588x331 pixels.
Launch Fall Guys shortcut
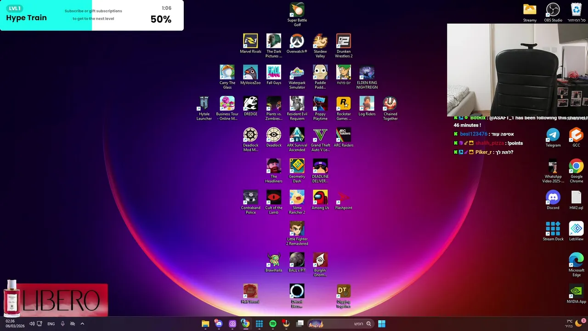point(274,75)
